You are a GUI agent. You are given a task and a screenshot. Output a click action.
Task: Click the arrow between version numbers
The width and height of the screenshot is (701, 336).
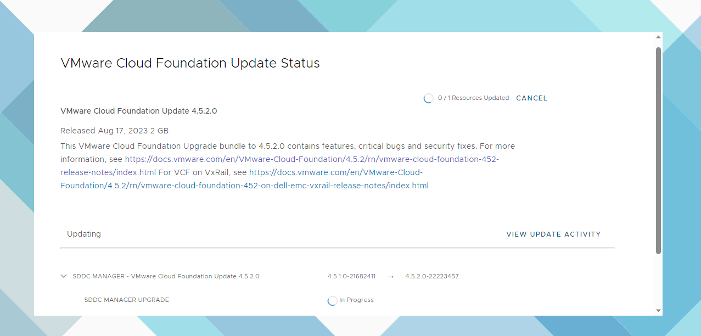390,277
